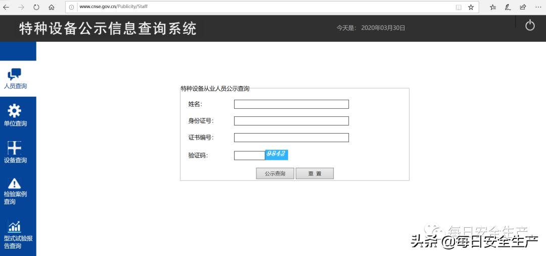Open the browser more options ellipsis menu
This screenshot has height=256, width=546.
(538, 7)
